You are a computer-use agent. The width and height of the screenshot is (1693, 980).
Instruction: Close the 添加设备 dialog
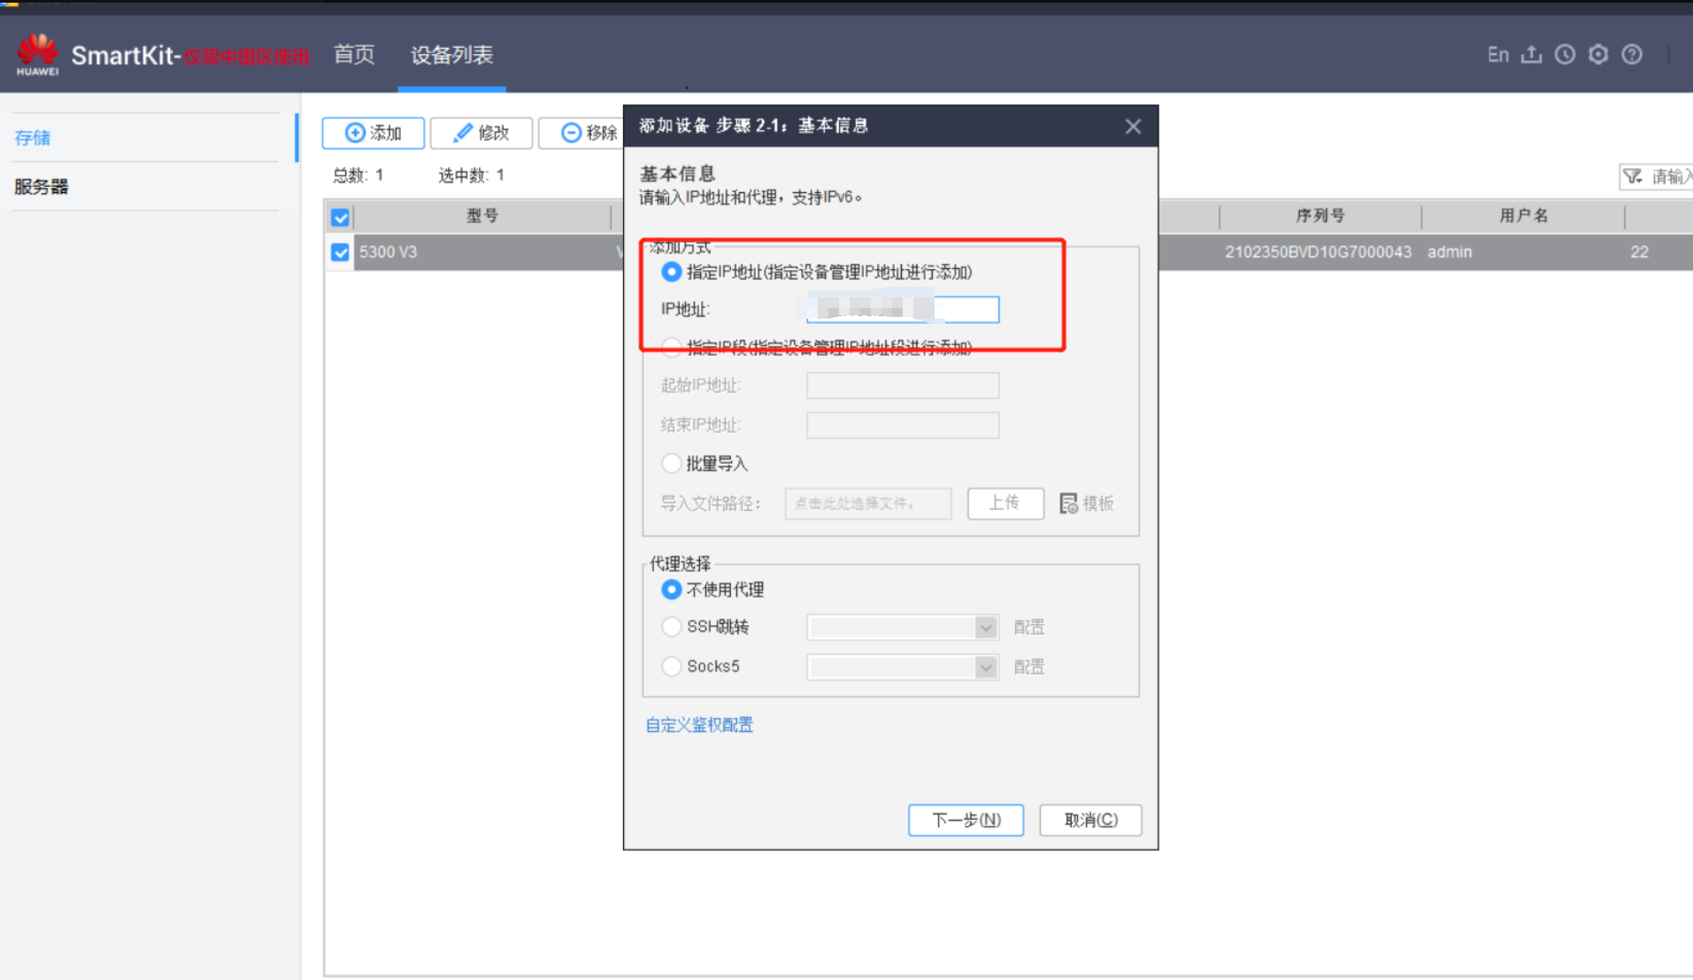click(x=1133, y=127)
